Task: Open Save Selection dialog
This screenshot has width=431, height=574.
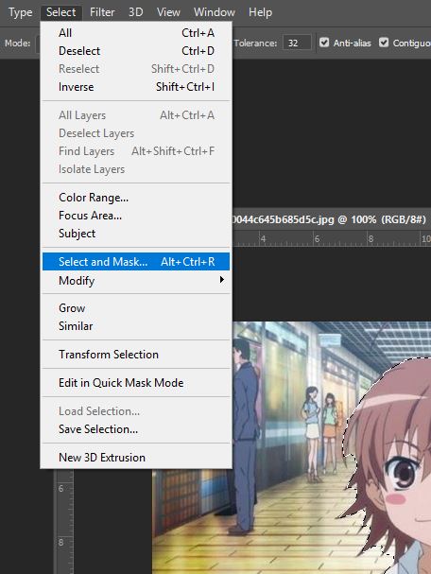Action: coord(136,429)
